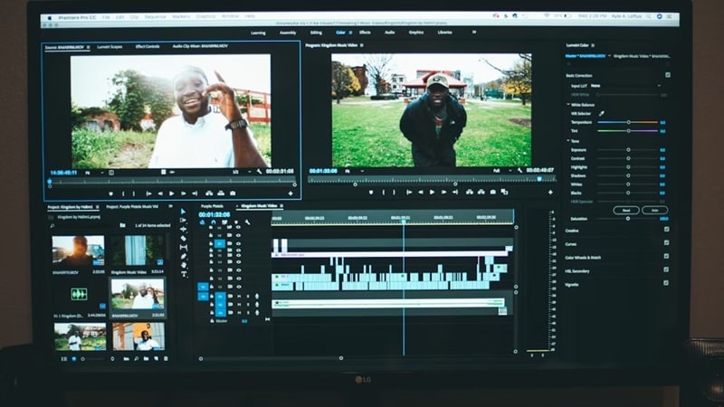This screenshot has width=724, height=407.
Task: Toggle comparison view in Program monitor
Action: pyautogui.click(x=505, y=192)
